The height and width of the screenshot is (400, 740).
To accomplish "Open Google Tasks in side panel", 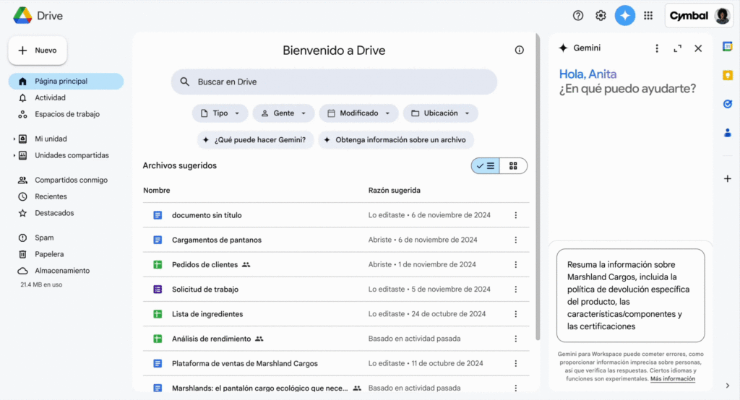I will point(727,104).
